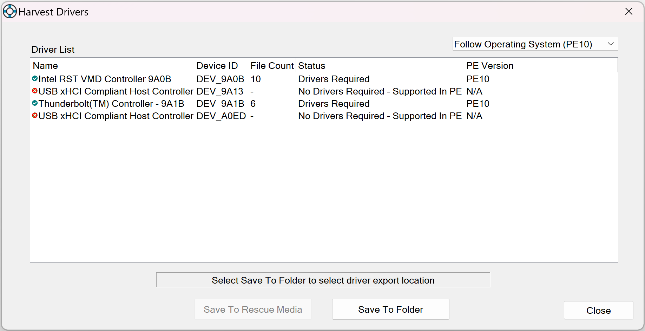Click red X icon beside DEV_9A13 USB controller

click(x=35, y=91)
